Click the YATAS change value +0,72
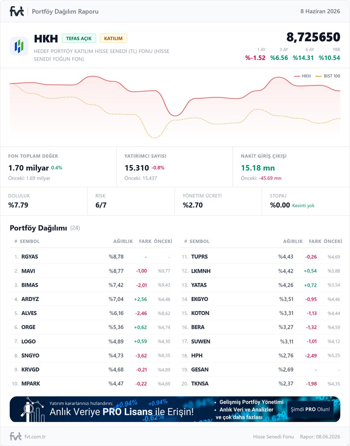 point(310,285)
